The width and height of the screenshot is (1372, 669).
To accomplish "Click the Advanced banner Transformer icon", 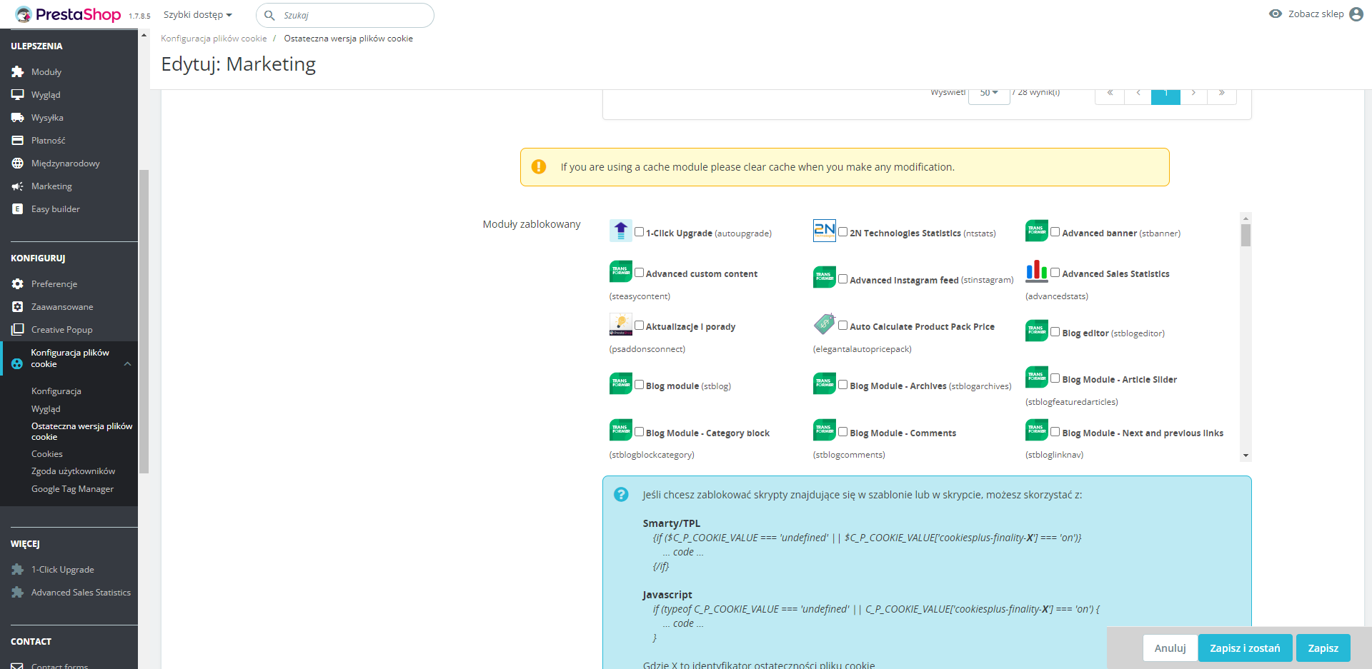I will pyautogui.click(x=1037, y=231).
